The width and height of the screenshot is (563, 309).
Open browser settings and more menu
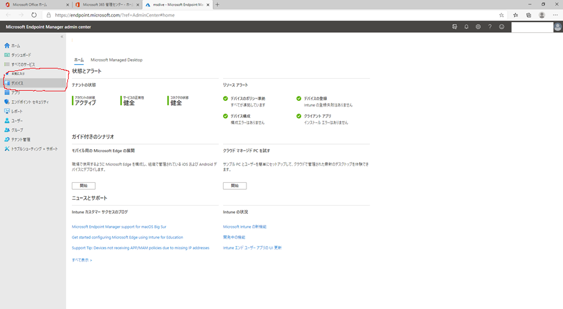point(555,15)
